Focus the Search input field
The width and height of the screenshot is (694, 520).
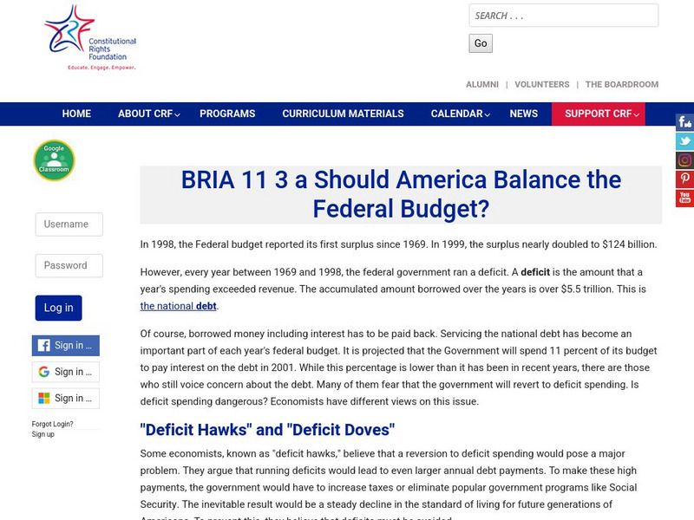(564, 16)
